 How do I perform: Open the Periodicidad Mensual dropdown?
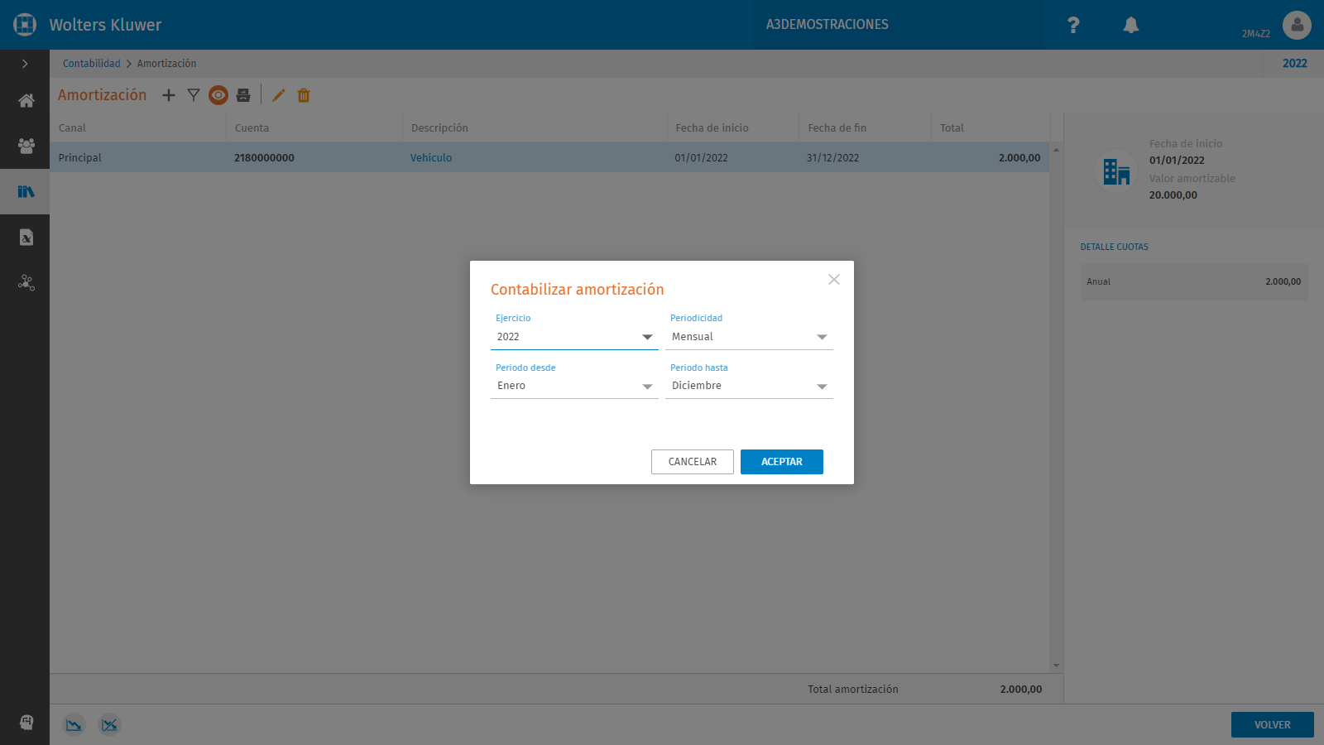[x=749, y=337]
